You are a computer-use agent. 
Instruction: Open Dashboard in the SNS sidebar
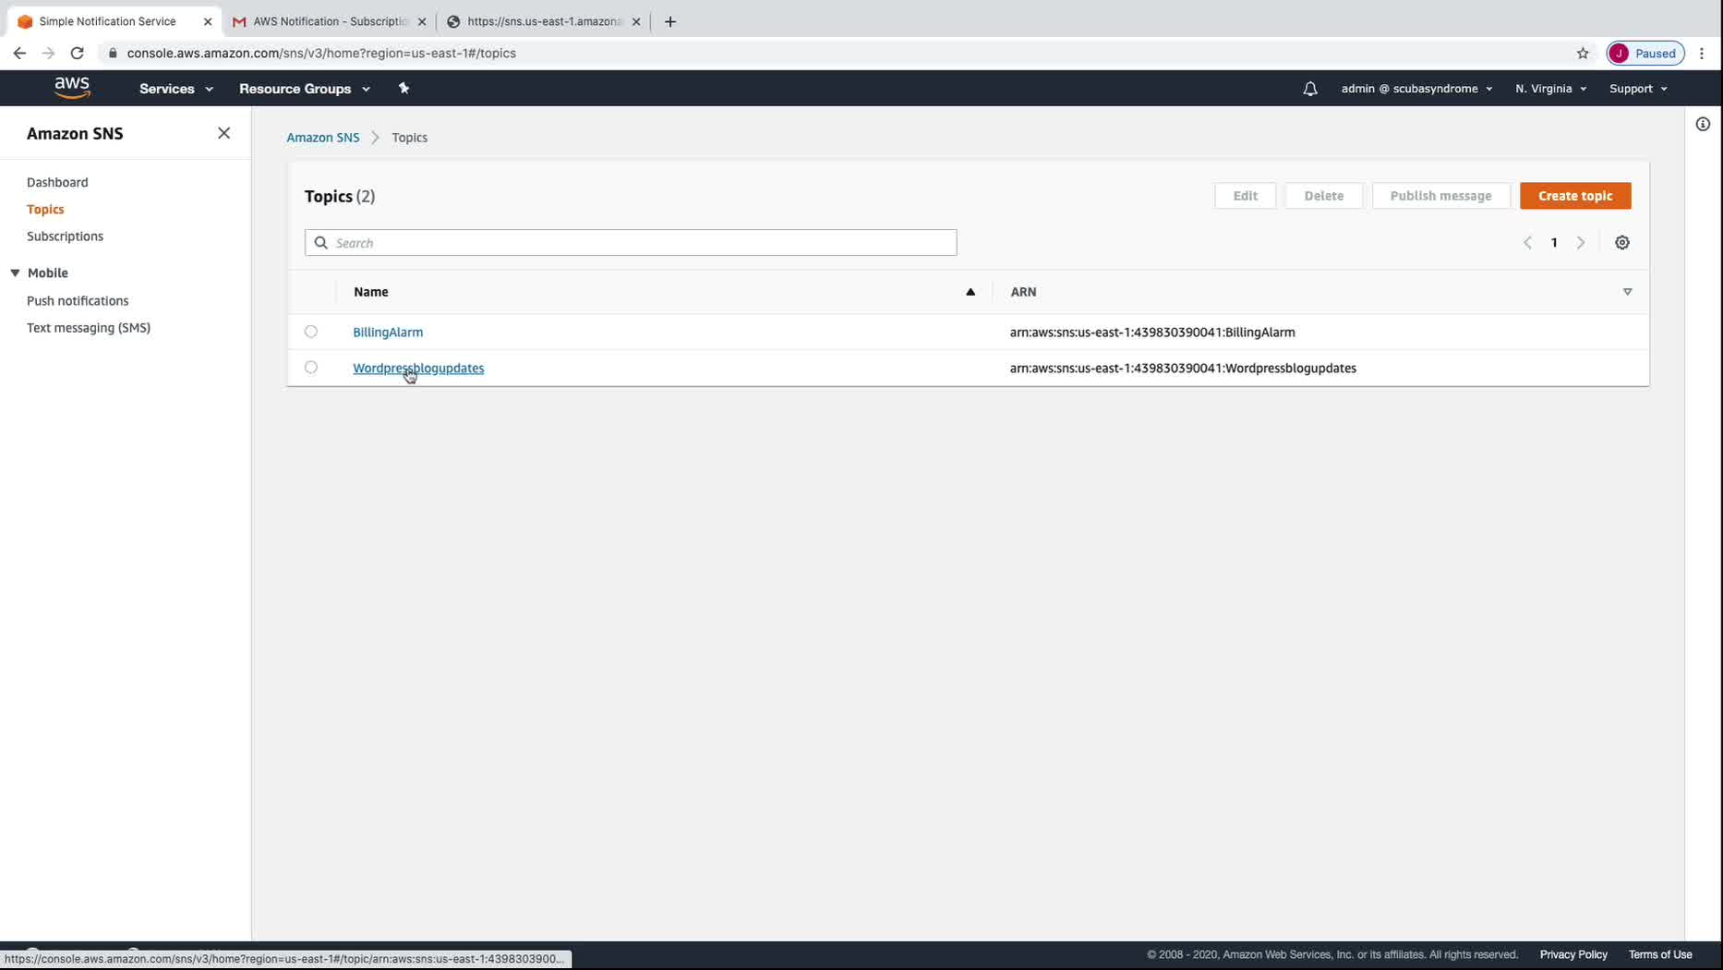coord(57,183)
